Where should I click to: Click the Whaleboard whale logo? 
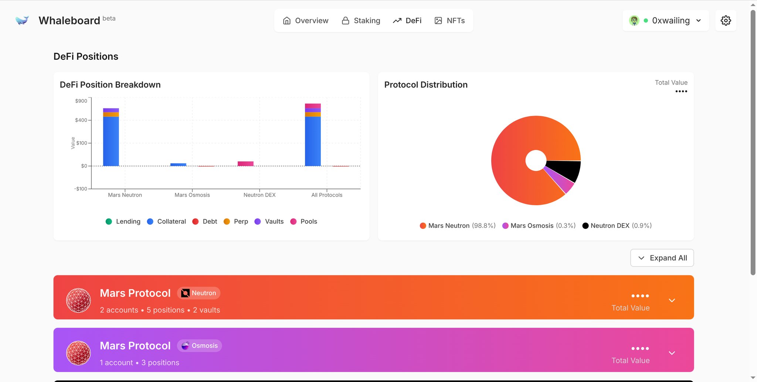point(22,20)
